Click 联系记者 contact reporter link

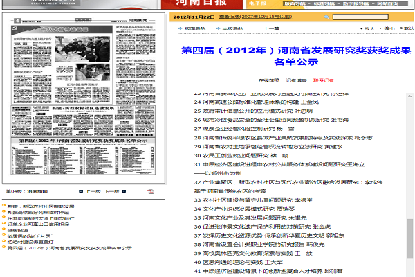(323, 80)
